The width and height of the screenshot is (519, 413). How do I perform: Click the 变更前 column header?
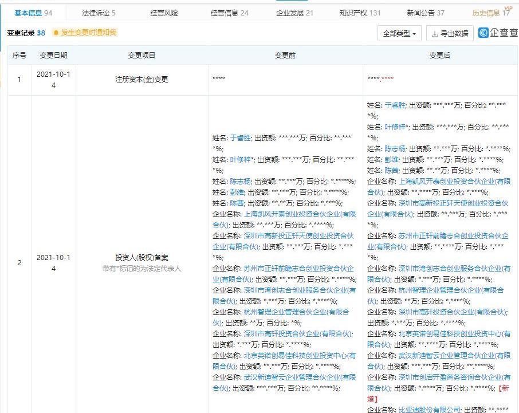click(285, 55)
